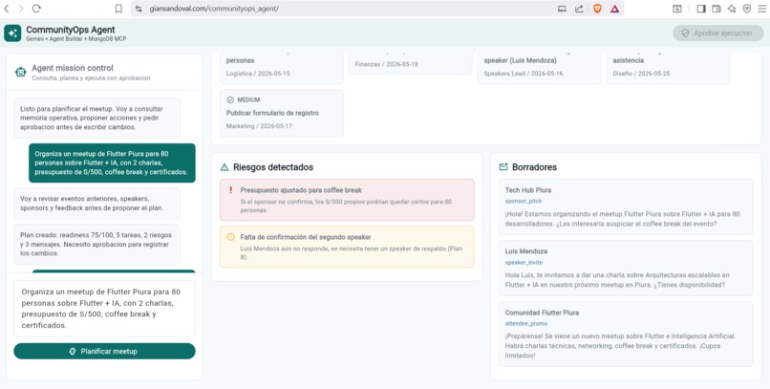
Task: Click the sponsor_pitch tag
Action: (x=524, y=202)
